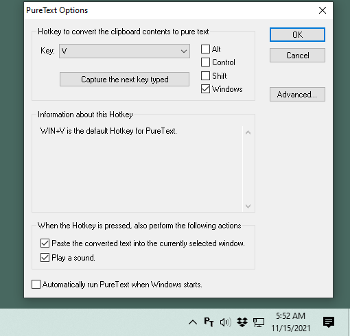Uncheck the Windows modifier checkbox
Screen dimensions: 350x336
205,89
